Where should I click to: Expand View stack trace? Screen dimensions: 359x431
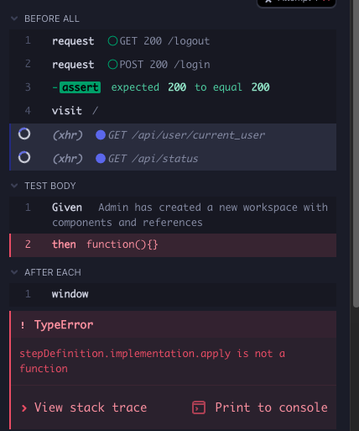click(x=84, y=407)
